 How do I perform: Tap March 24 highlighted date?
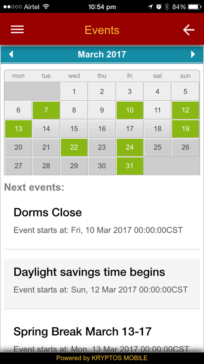(130, 147)
